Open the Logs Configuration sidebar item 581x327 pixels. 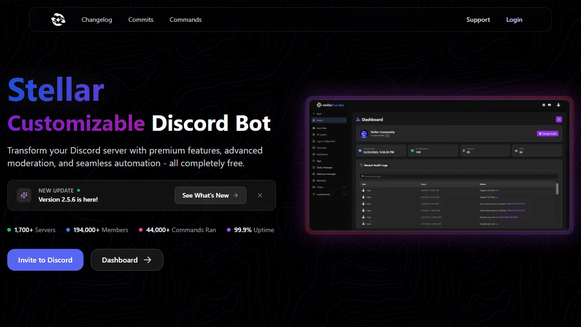click(325, 141)
